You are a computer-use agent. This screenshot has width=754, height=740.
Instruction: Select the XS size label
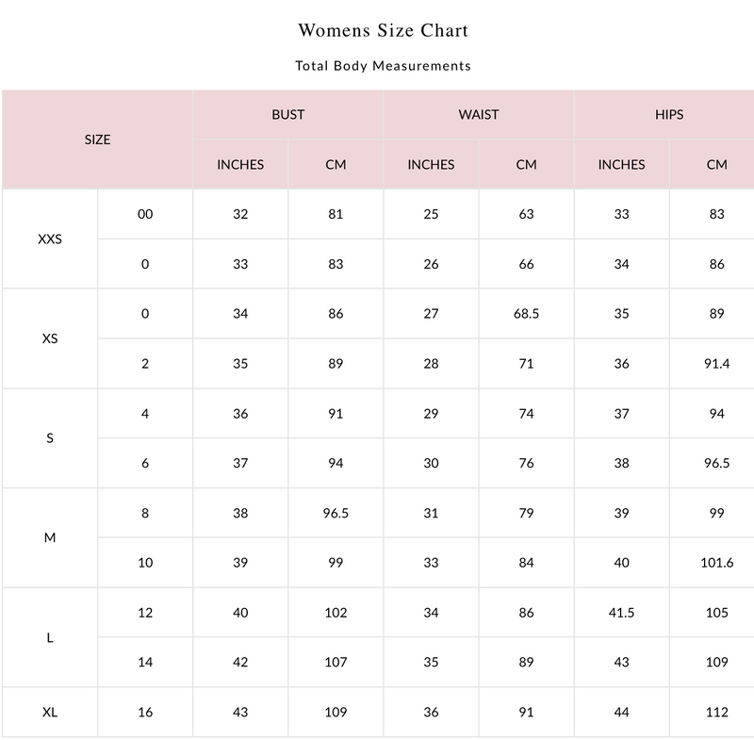point(50,338)
